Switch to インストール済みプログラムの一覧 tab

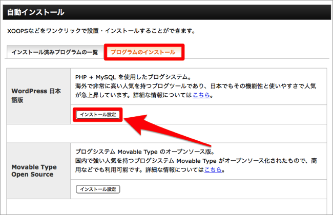click(55, 52)
